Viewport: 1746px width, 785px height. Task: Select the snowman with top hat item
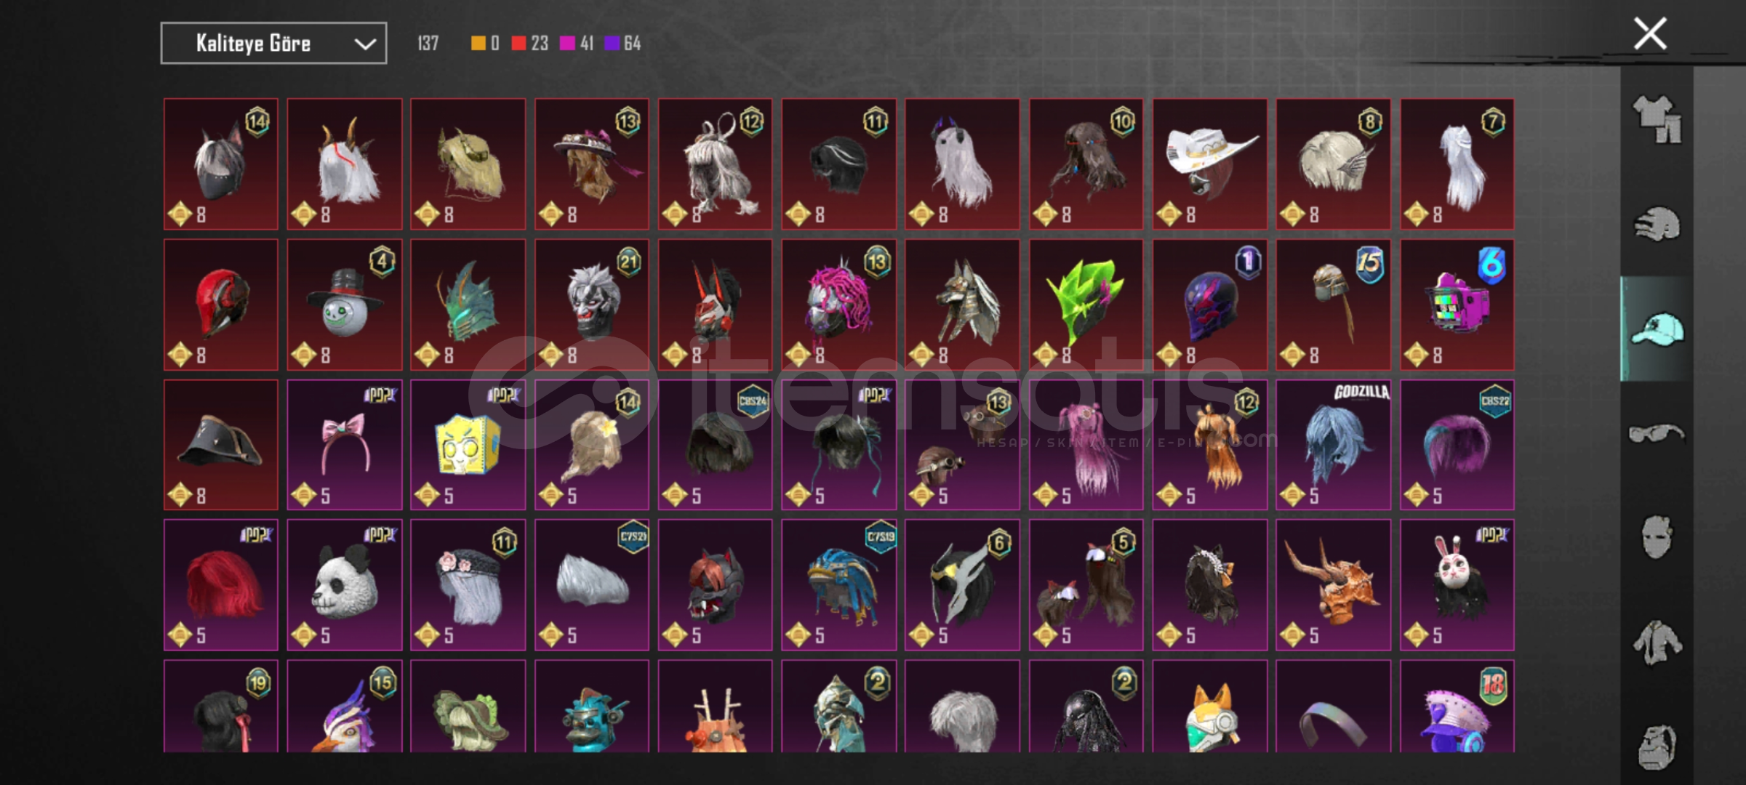click(345, 305)
